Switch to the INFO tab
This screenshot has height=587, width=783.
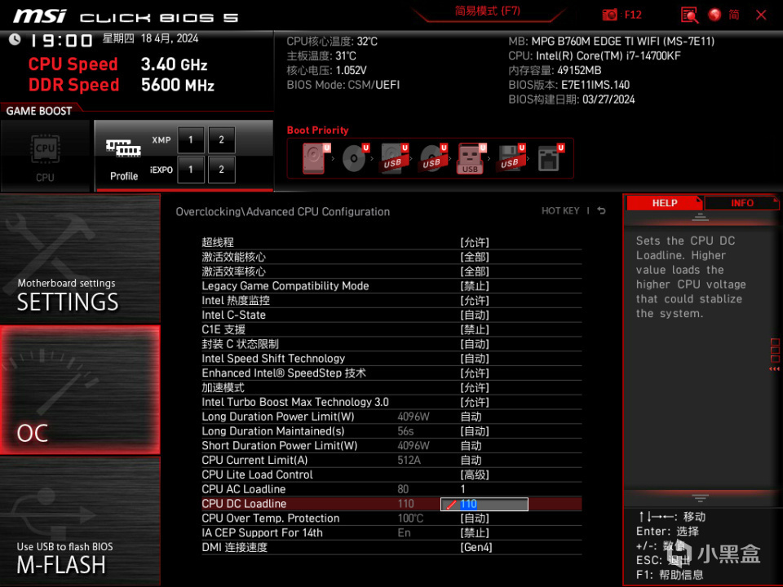tap(741, 203)
